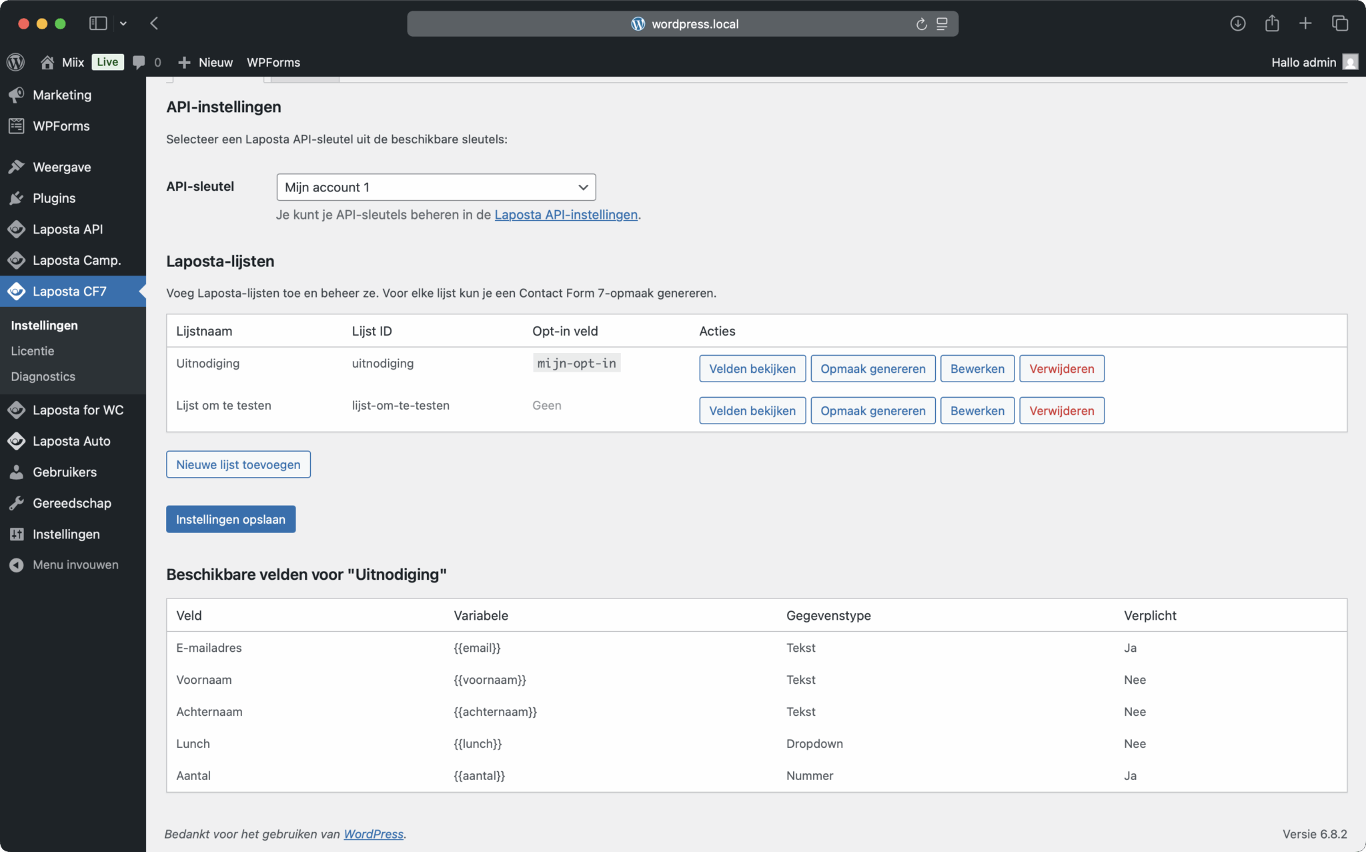Viewport: 1366px width, 852px height.
Task: Click Verwijderen for Lijst om te testen
Action: click(1062, 410)
